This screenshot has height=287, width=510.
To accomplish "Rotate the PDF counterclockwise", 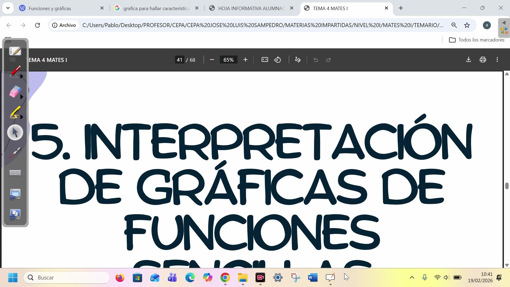I will tap(278, 60).
